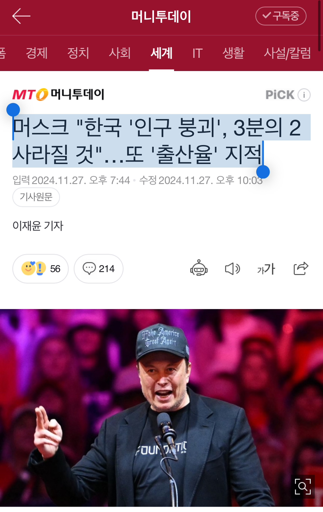Switch to the 정치 tab
323x512 pixels.
point(78,53)
